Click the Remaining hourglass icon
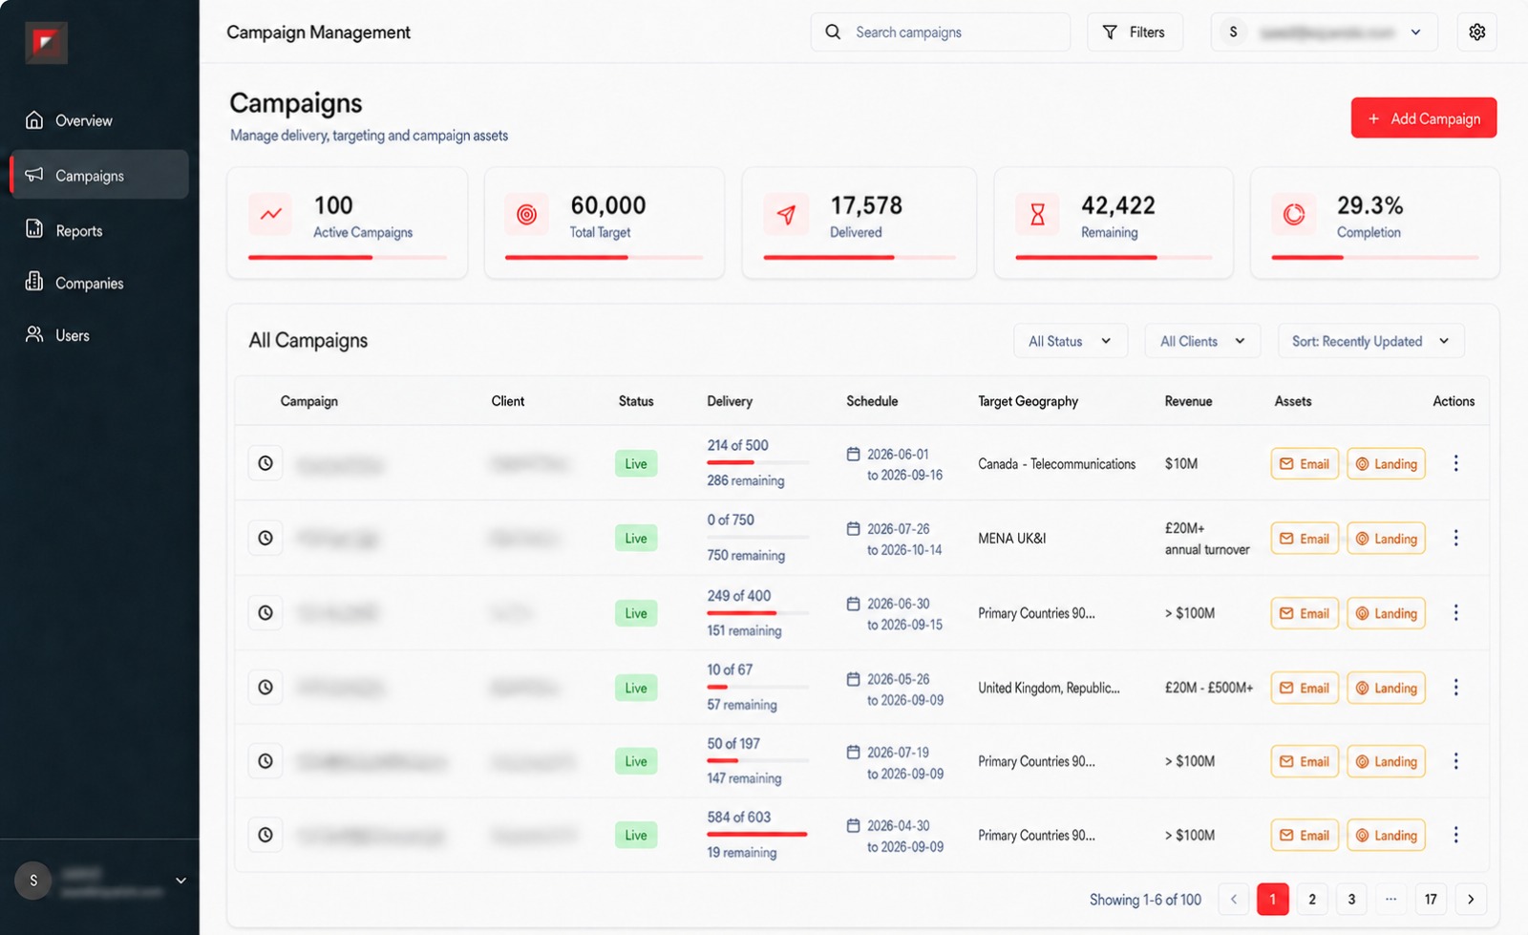The image size is (1528, 935). coord(1037,214)
